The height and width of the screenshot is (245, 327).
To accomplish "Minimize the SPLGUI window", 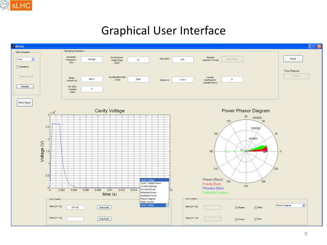I will (310, 47).
